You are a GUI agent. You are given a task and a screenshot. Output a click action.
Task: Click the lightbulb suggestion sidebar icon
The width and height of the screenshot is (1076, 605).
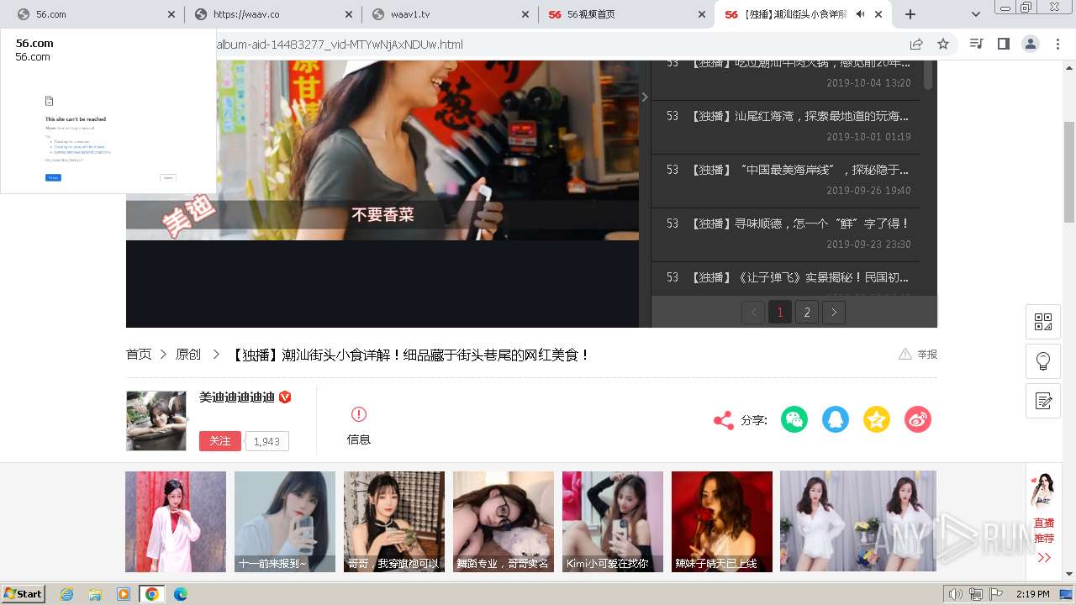pyautogui.click(x=1043, y=361)
